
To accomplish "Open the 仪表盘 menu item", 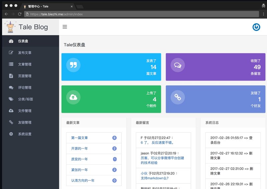I will [31, 41].
